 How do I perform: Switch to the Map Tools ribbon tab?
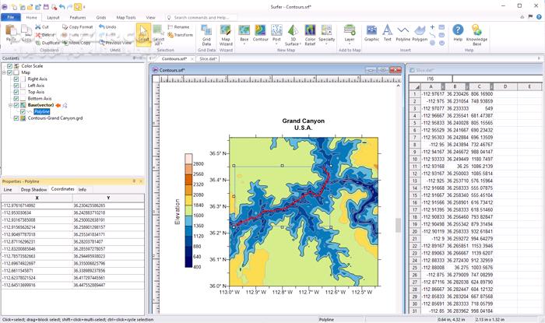(x=128, y=16)
